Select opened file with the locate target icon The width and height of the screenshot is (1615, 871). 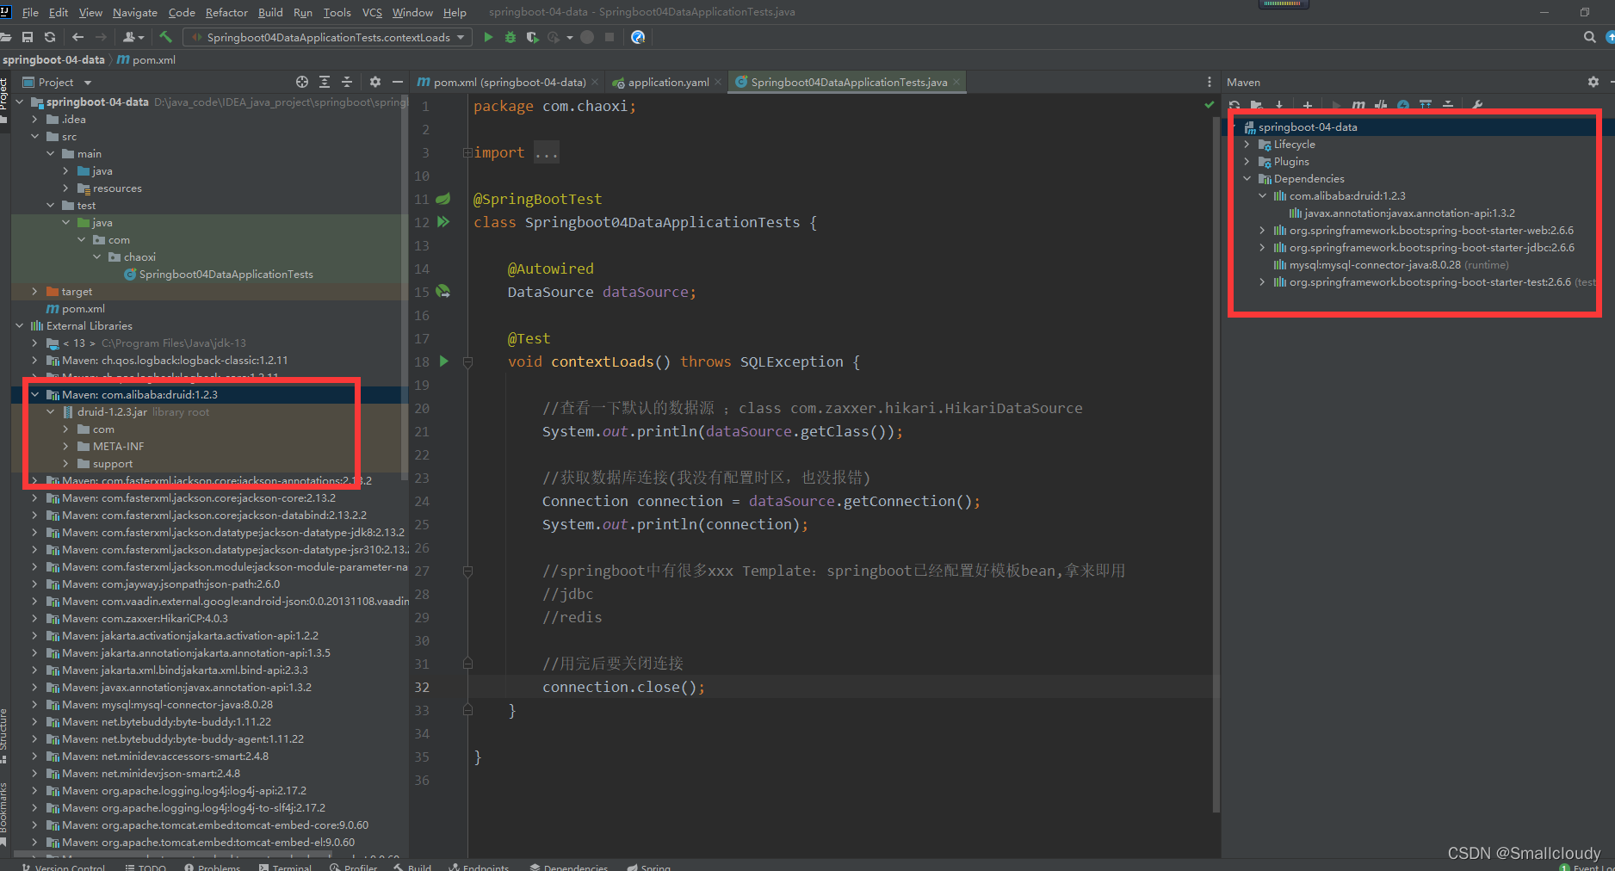coord(302,82)
